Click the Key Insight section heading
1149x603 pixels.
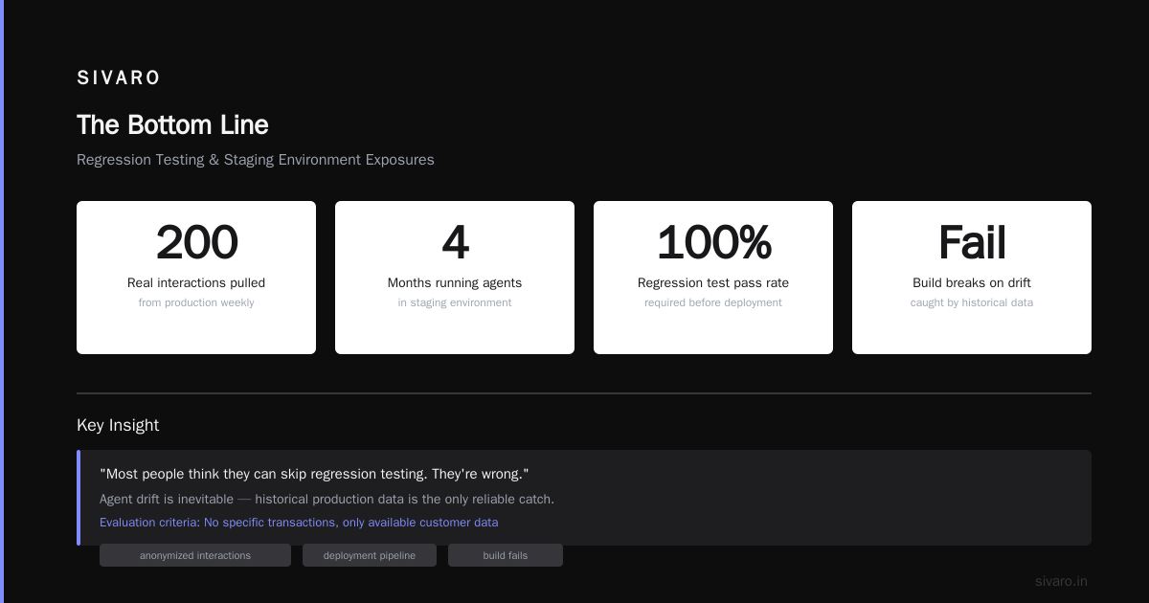tap(118, 425)
